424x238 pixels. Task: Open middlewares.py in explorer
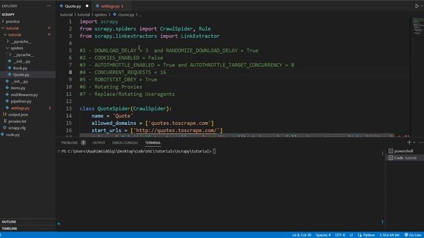[x=24, y=95]
